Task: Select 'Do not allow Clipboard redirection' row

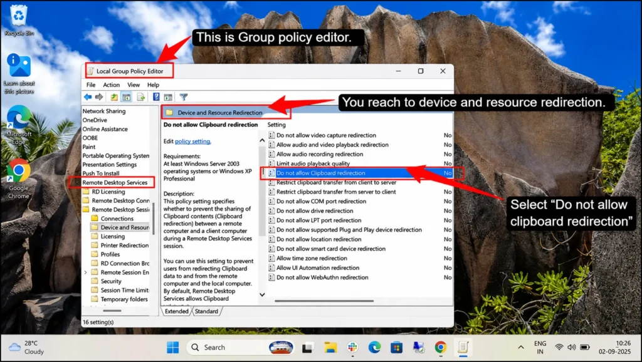Action: click(360, 173)
